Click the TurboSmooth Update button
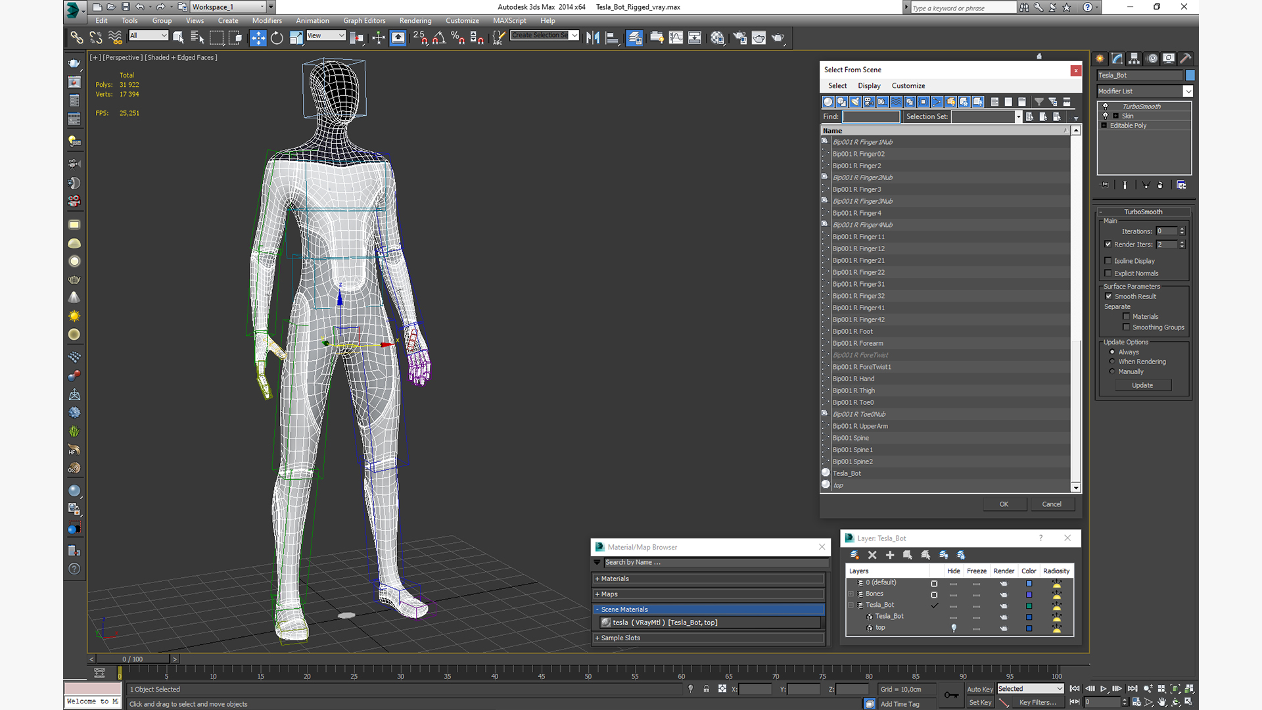Image resolution: width=1262 pixels, height=710 pixels. coord(1142,385)
